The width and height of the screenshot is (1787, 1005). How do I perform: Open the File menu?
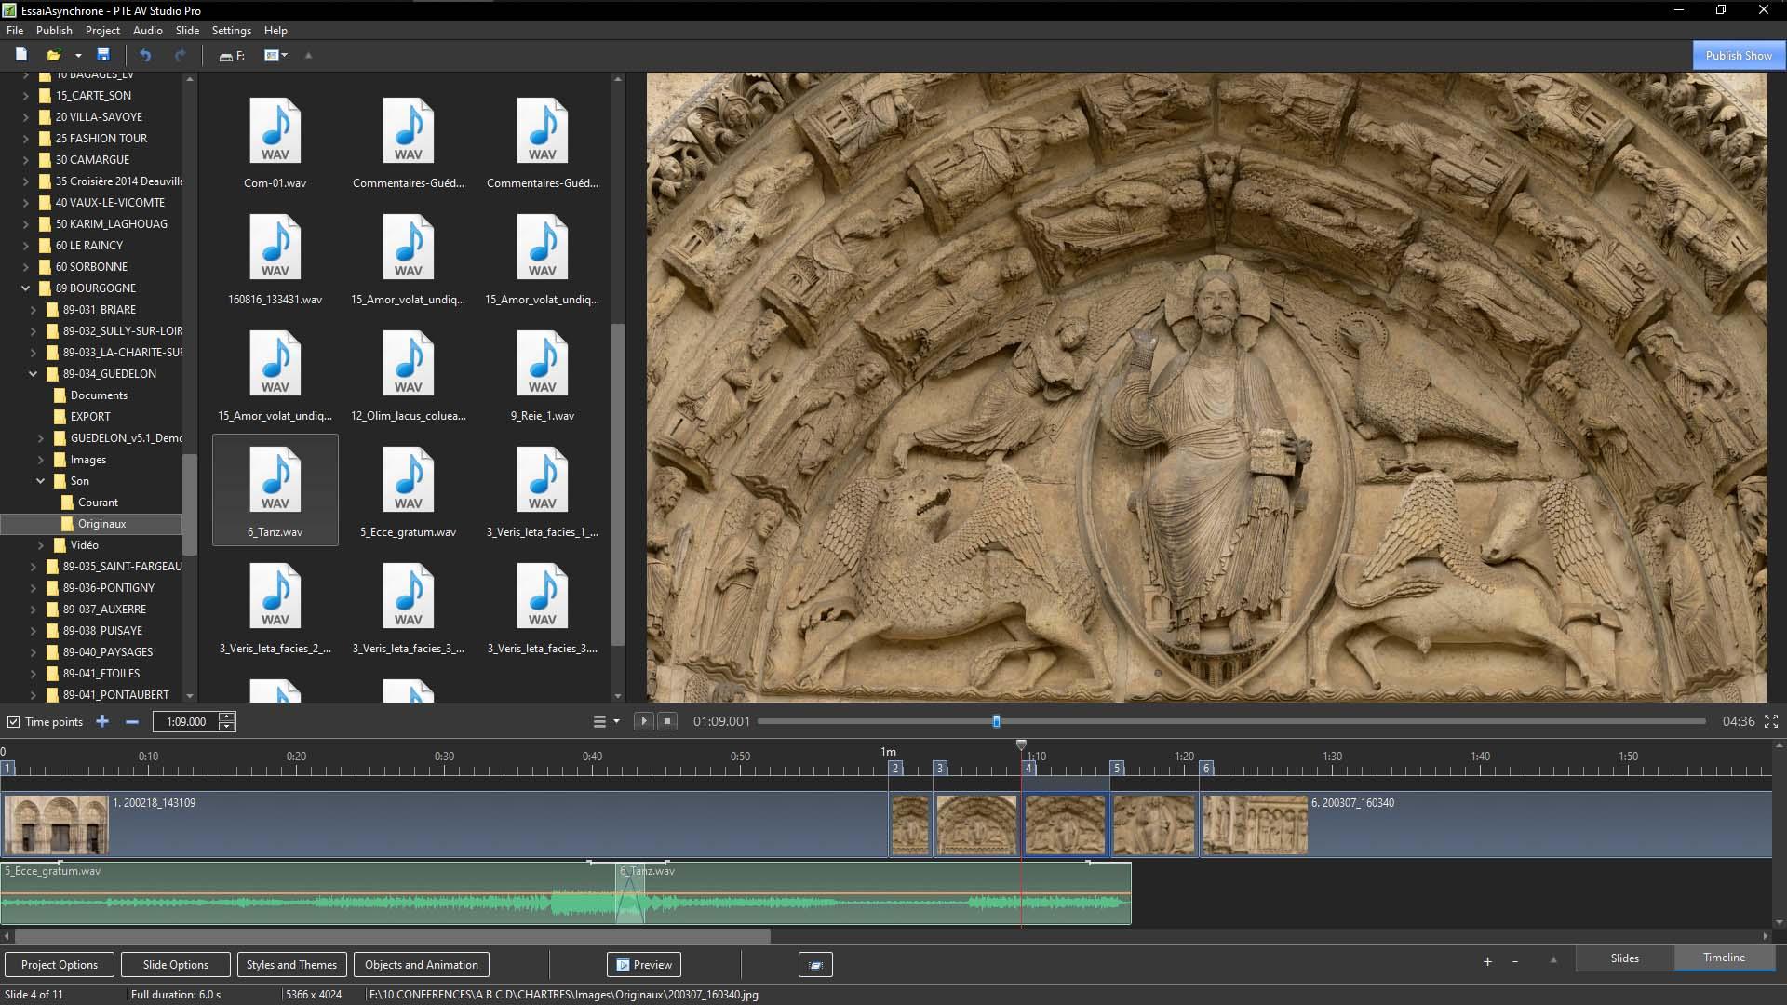pos(15,30)
